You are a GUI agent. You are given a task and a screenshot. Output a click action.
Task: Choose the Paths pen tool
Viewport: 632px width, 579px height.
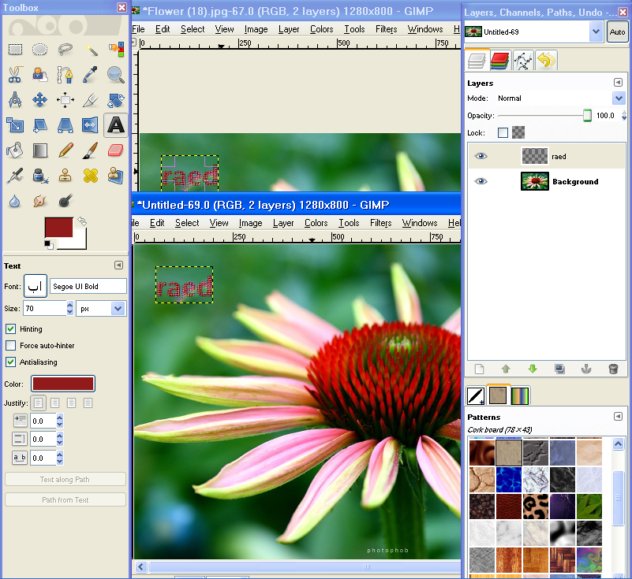coord(65,75)
